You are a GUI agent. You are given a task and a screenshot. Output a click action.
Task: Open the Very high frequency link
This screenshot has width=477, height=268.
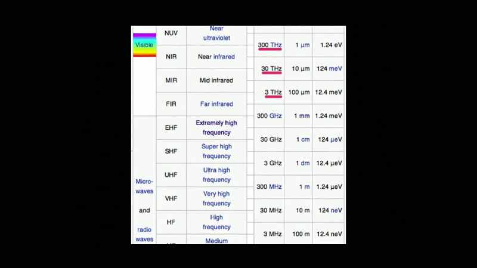(x=216, y=198)
